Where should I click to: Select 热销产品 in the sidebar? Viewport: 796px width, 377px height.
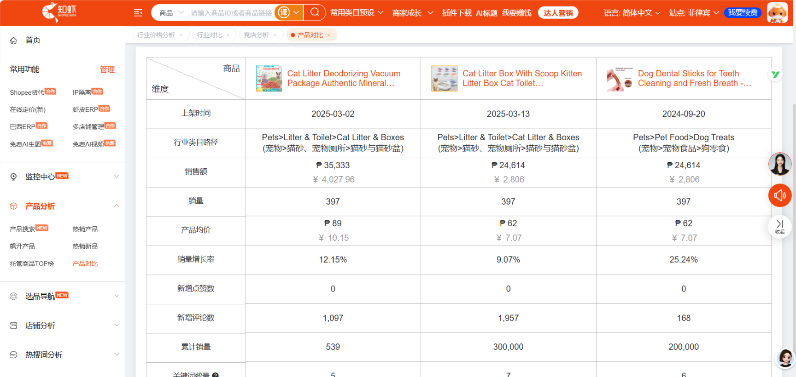point(85,229)
